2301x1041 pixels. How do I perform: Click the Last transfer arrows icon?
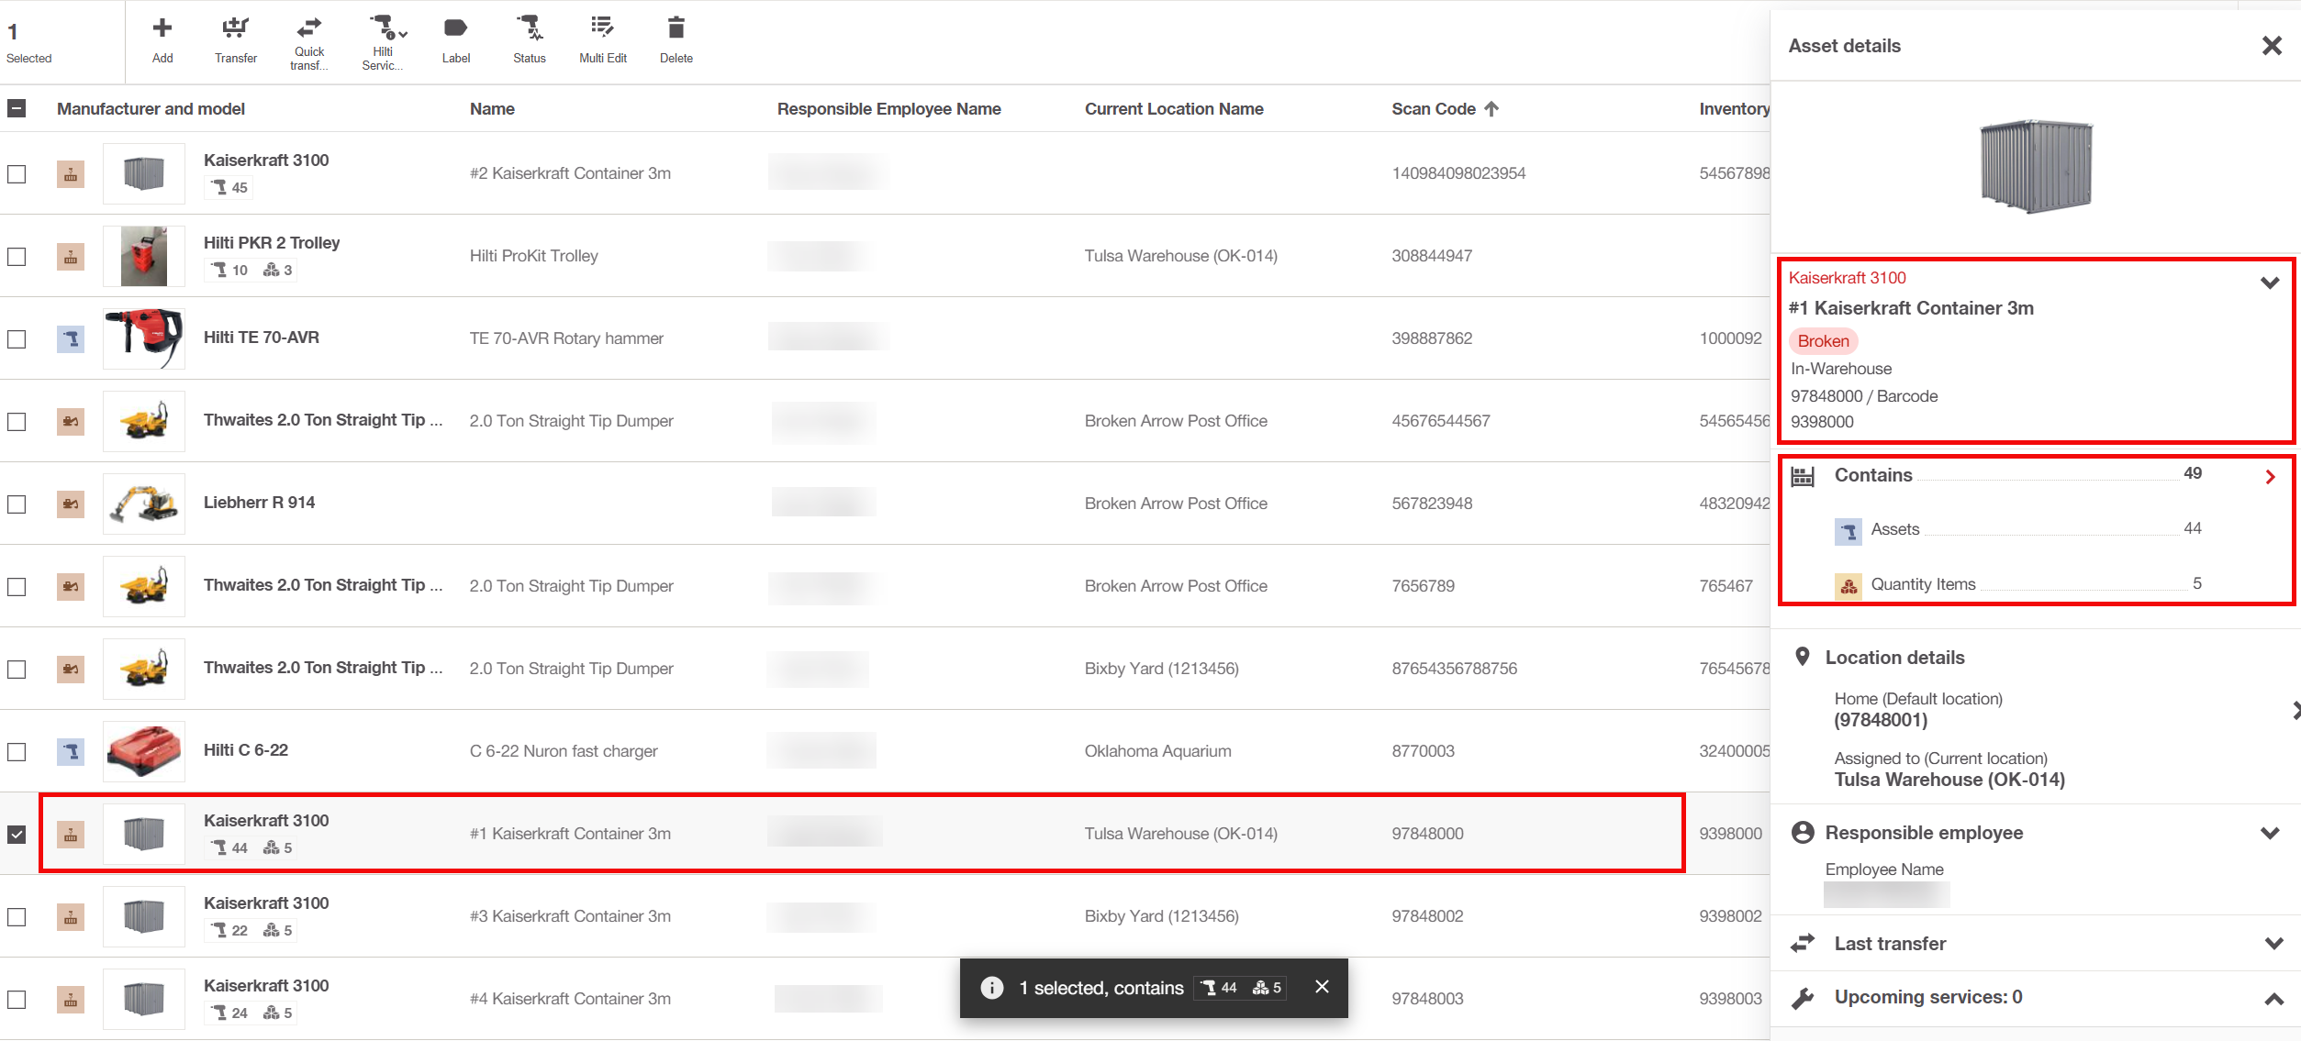[x=1803, y=943]
